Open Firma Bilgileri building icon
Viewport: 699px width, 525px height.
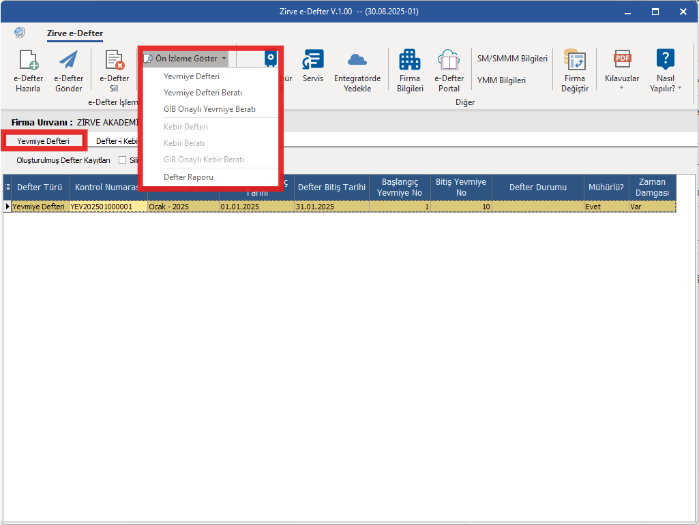point(410,60)
